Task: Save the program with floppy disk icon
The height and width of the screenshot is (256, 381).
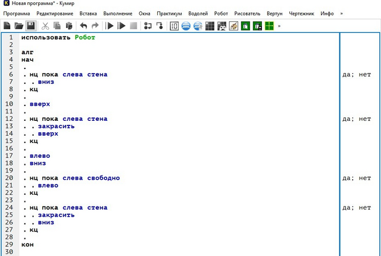Action: [31, 26]
